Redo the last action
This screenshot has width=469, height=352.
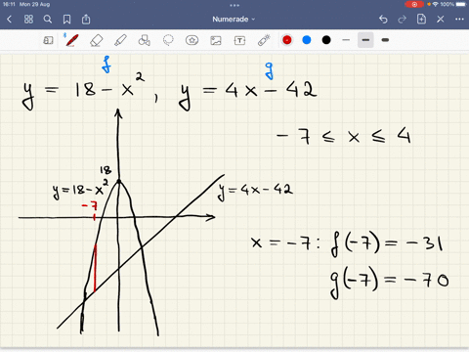403,20
